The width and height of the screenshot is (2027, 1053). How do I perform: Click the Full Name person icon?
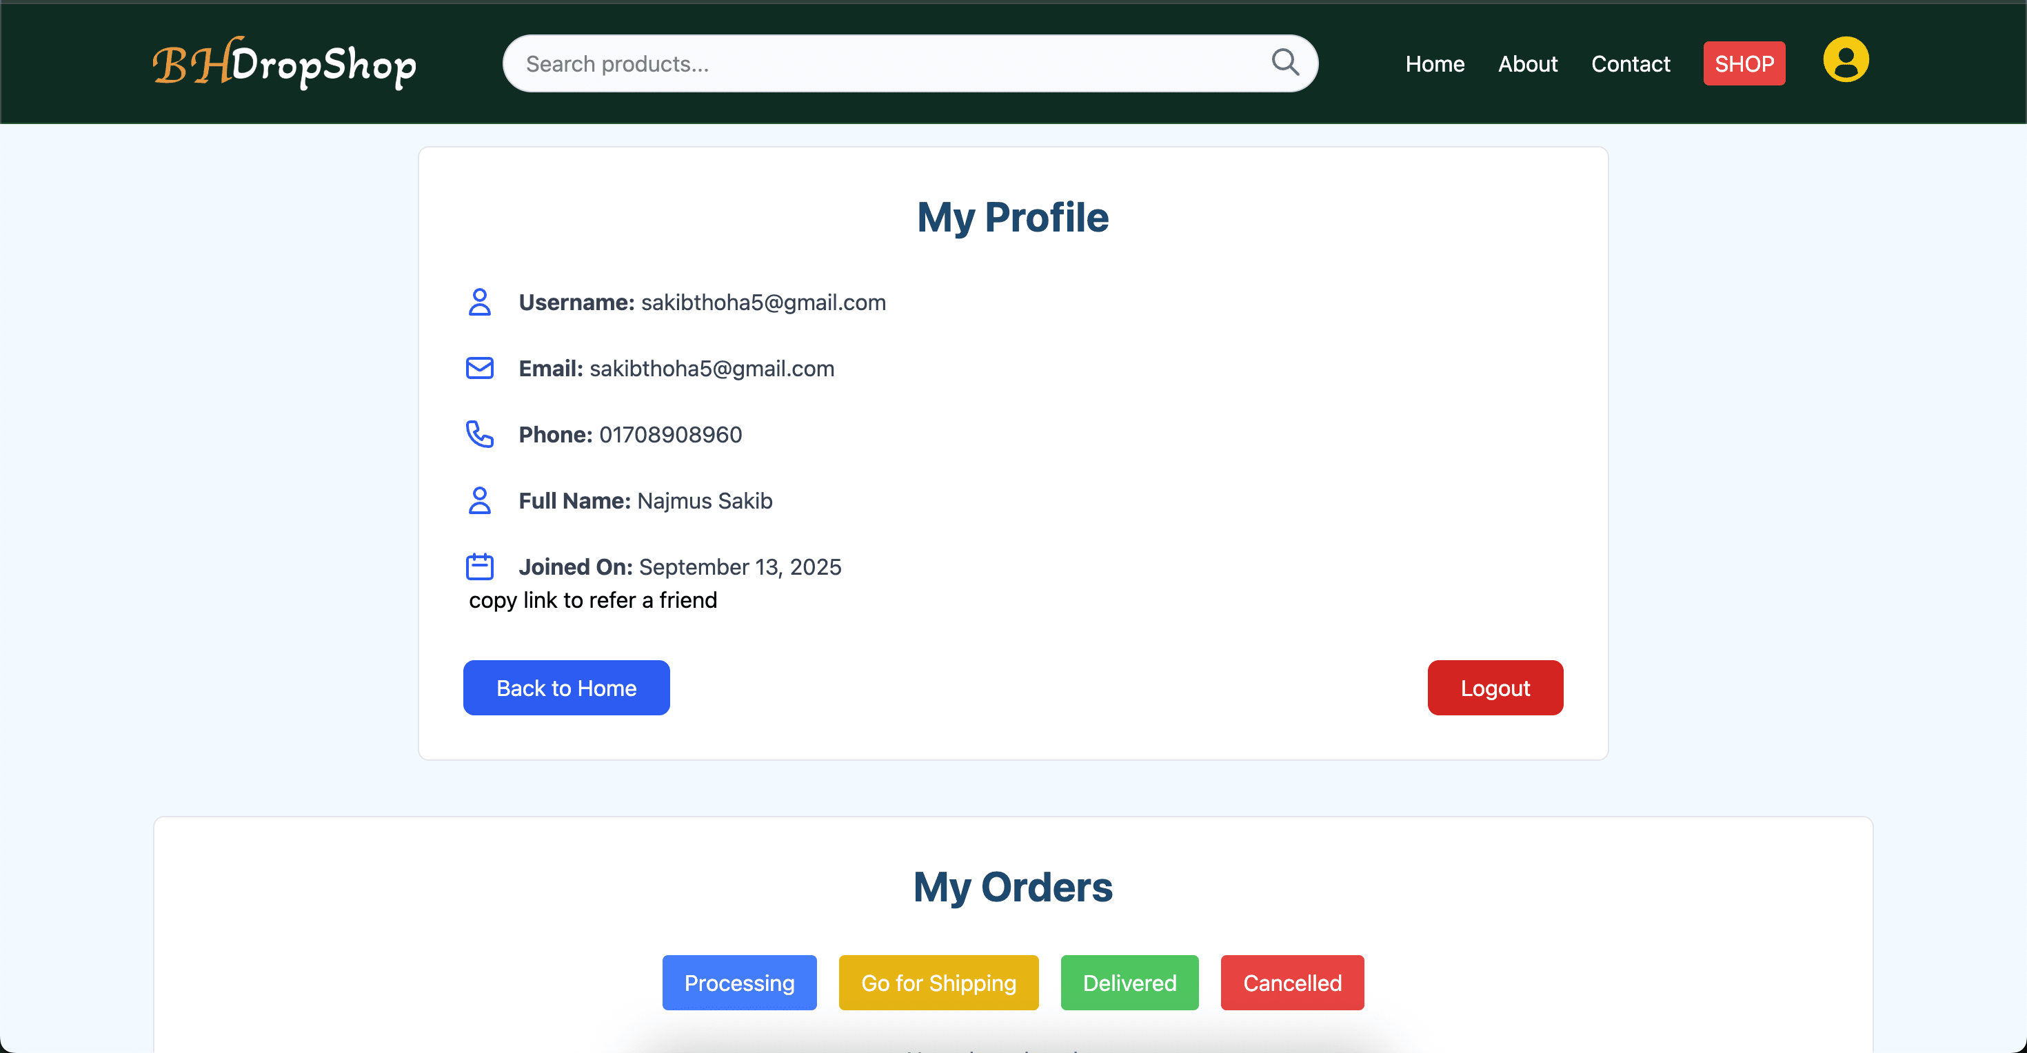coord(479,500)
